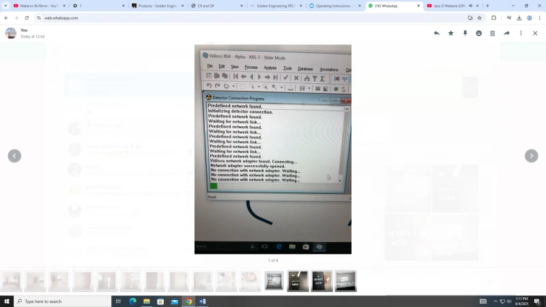Viewport: 546px width, 307px height.
Task: Open the Chrome extensions menu
Action: pos(493,18)
